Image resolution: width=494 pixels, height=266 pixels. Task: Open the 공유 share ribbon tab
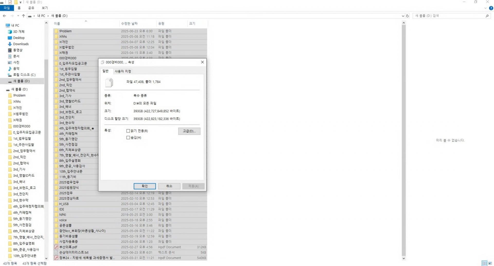(x=31, y=8)
